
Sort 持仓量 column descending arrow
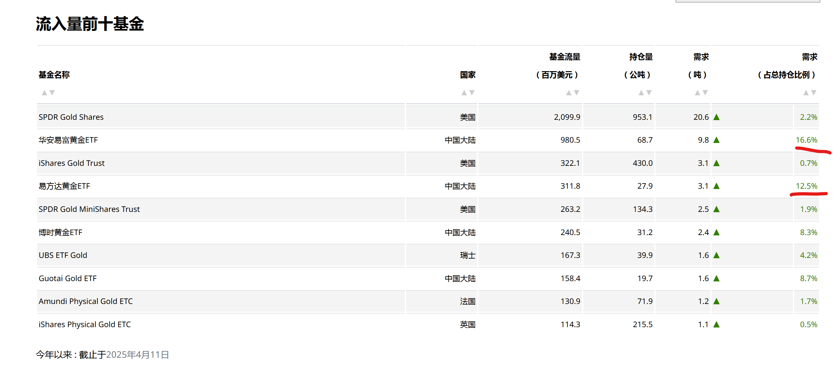[649, 93]
